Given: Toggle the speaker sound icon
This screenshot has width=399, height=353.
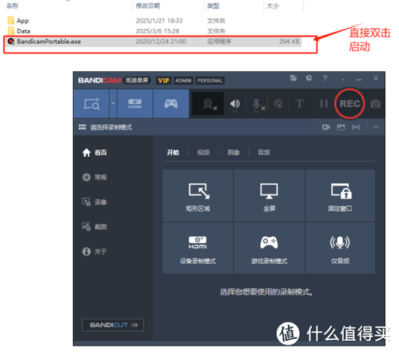Looking at the screenshot, I should click(x=234, y=103).
